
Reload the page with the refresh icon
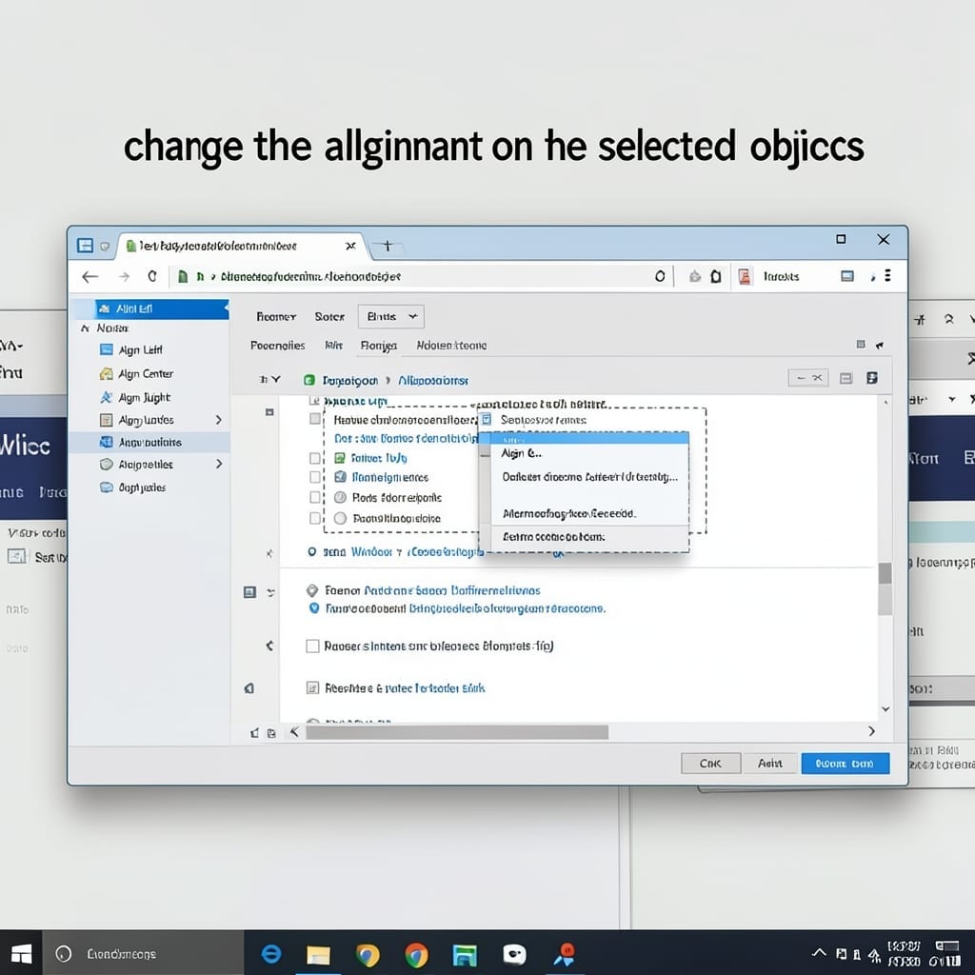tap(152, 276)
